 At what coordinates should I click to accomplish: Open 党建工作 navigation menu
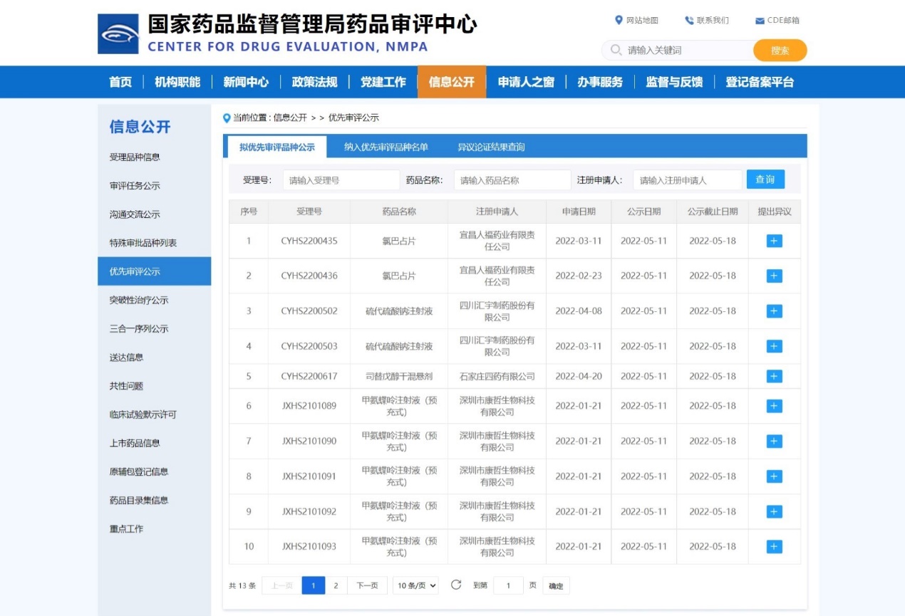pyautogui.click(x=383, y=82)
